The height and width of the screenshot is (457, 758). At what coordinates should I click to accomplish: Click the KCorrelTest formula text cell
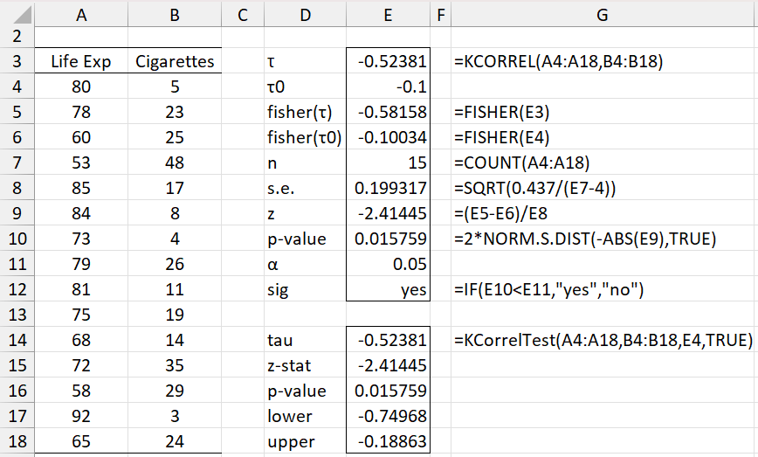(603, 340)
